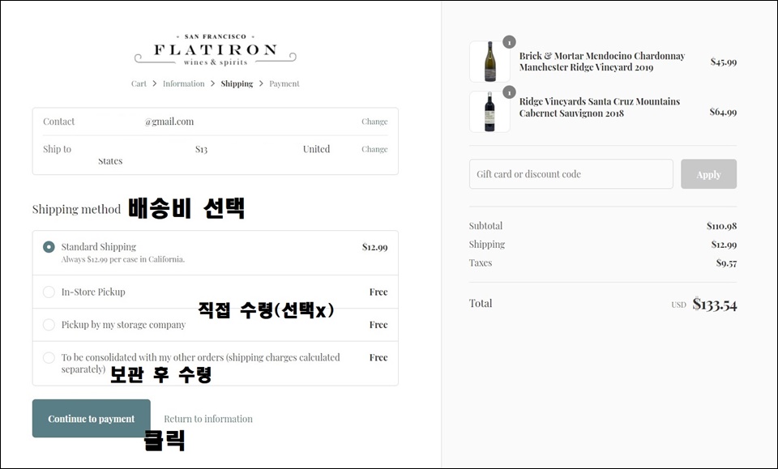
Task: Click the Payment breadcrumb step
Action: pyautogui.click(x=284, y=83)
